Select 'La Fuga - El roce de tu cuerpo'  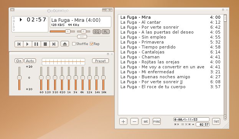coord(170,87)
